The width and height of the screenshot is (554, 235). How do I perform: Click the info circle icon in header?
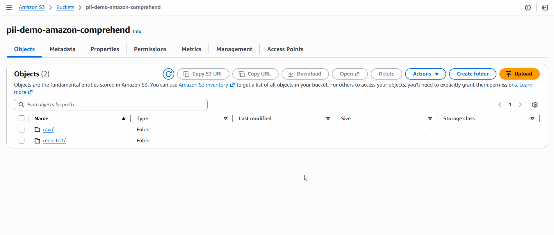click(528, 8)
